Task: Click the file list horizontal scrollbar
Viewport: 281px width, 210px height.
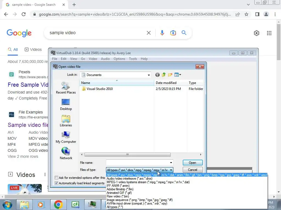Action: (x=127, y=155)
